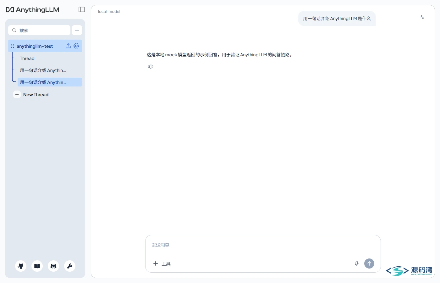Click the workspace drag handle dots
Image resolution: width=440 pixels, height=283 pixels.
tap(13, 46)
